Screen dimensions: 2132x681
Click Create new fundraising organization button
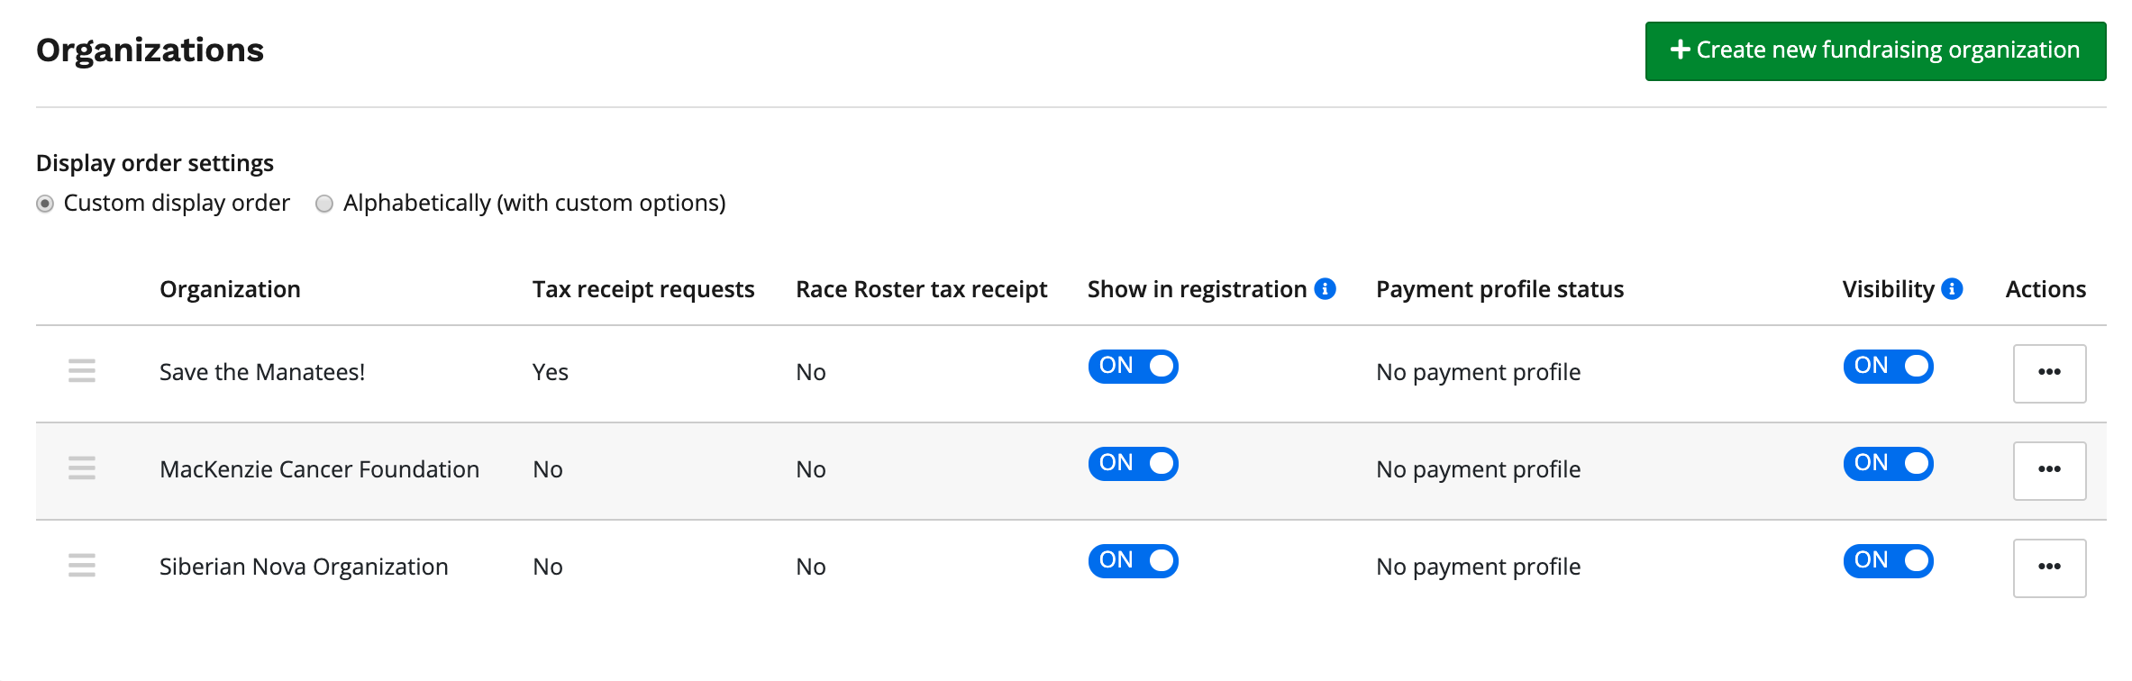coord(1875,51)
